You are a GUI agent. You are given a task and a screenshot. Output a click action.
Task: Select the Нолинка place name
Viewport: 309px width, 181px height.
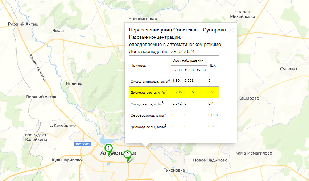click(x=74, y=84)
